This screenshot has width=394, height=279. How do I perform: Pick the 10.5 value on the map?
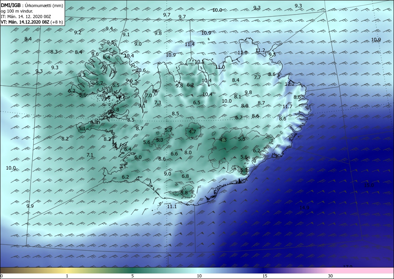[x=199, y=61]
